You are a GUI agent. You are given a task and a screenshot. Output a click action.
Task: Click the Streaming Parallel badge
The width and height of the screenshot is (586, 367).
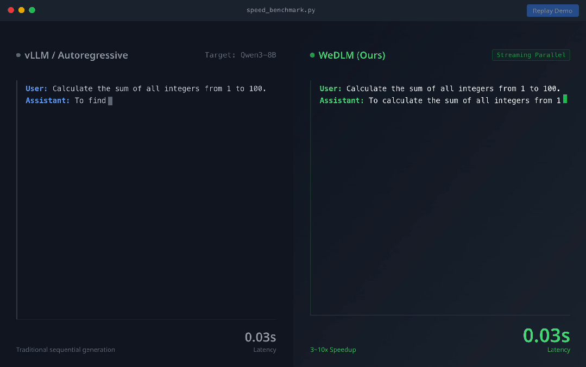(x=531, y=55)
